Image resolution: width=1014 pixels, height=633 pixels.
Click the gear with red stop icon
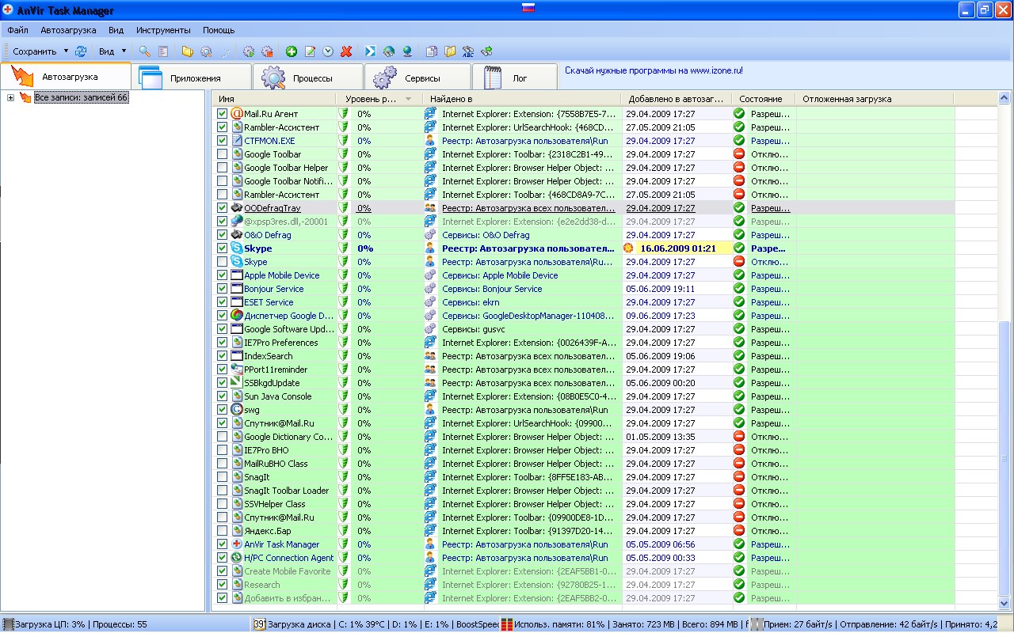[x=267, y=51]
